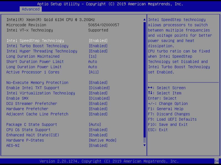The width and height of the screenshot is (221, 165).
Task: Toggle No-Execute Memory Protection setting
Action: [x=37, y=82]
